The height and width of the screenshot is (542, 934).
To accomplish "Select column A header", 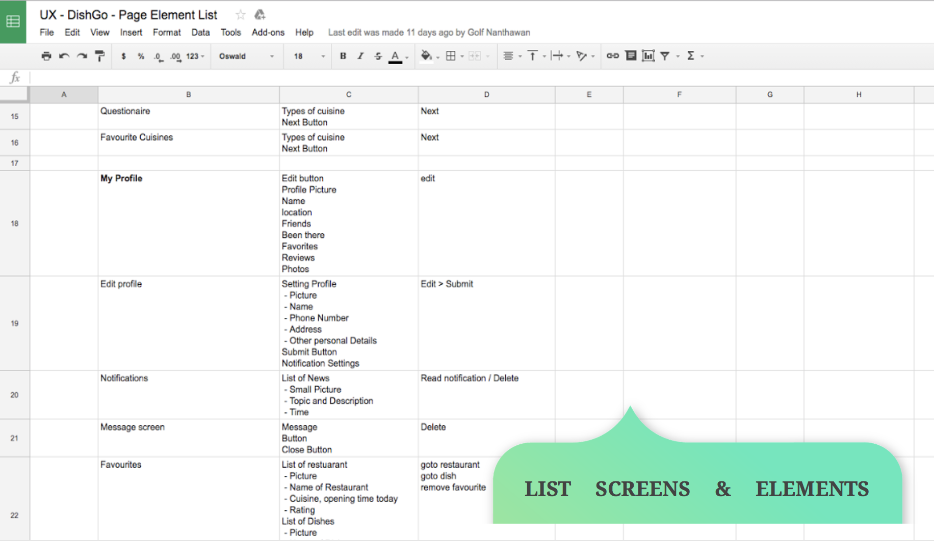I will (x=64, y=95).
